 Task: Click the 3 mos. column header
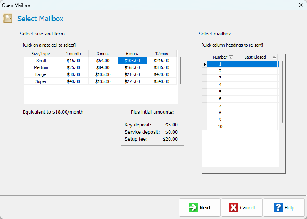pos(103,54)
